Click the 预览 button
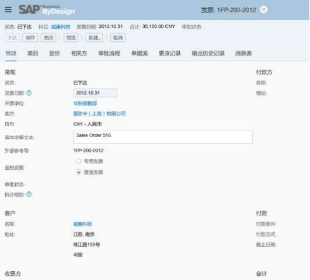This screenshot has width=310, height=280. pyautogui.click(x=71, y=37)
